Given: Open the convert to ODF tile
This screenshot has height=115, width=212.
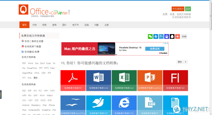Looking at the screenshot, I should pos(99,105).
